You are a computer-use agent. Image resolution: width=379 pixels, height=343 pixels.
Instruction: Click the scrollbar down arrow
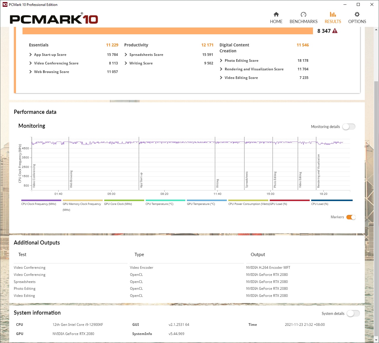click(x=376, y=340)
